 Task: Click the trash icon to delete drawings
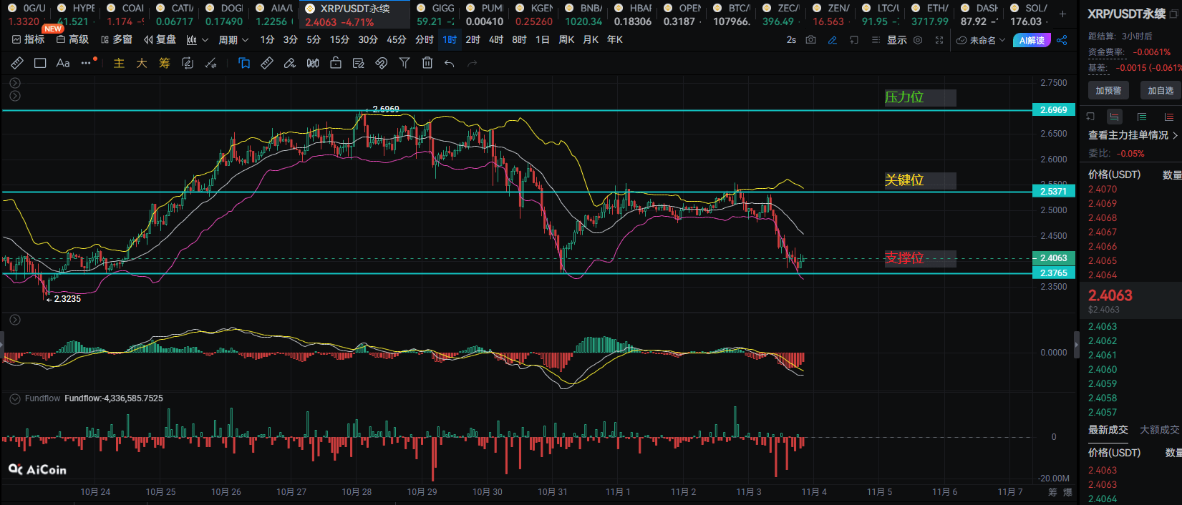click(x=427, y=63)
